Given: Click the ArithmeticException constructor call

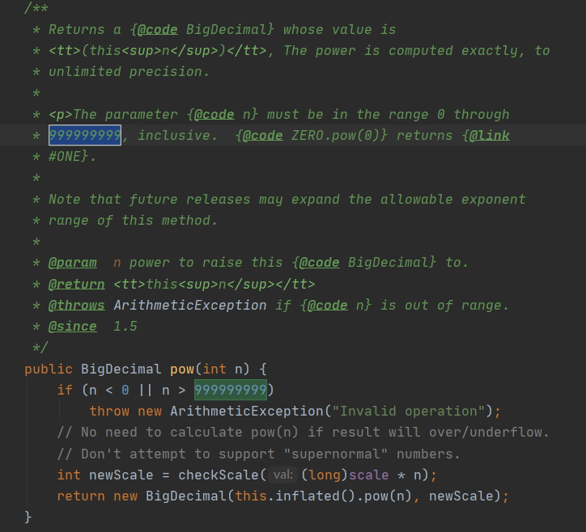Looking at the screenshot, I should click(x=247, y=411).
